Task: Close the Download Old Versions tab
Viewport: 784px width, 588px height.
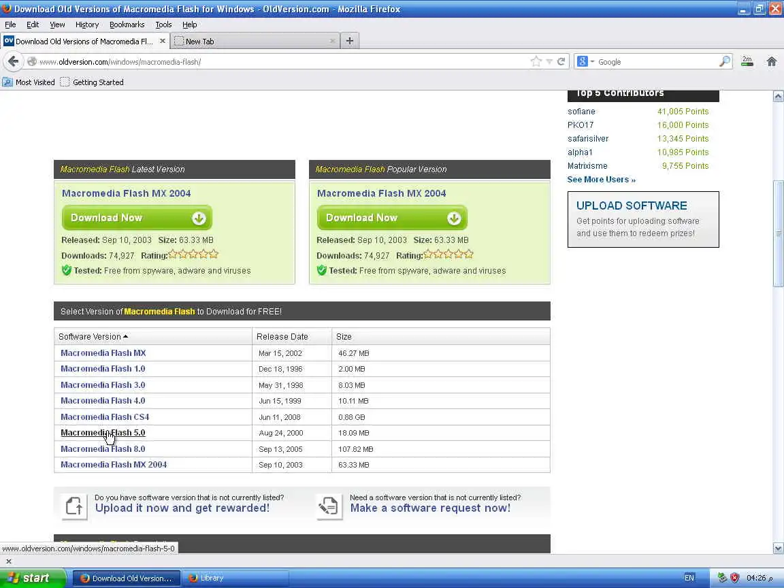Action: click(163, 41)
